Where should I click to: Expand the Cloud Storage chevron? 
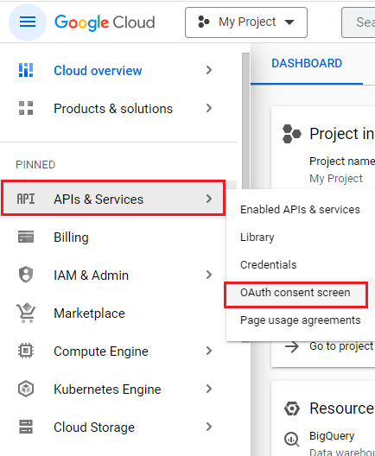tap(209, 427)
